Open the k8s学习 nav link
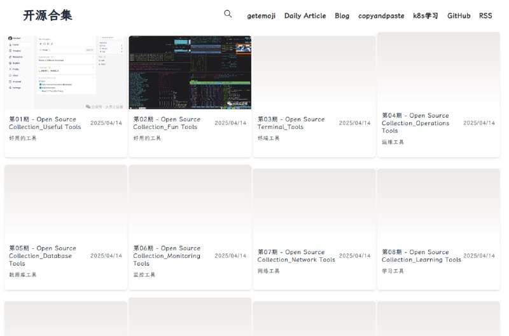509x336 pixels. pyautogui.click(x=425, y=16)
